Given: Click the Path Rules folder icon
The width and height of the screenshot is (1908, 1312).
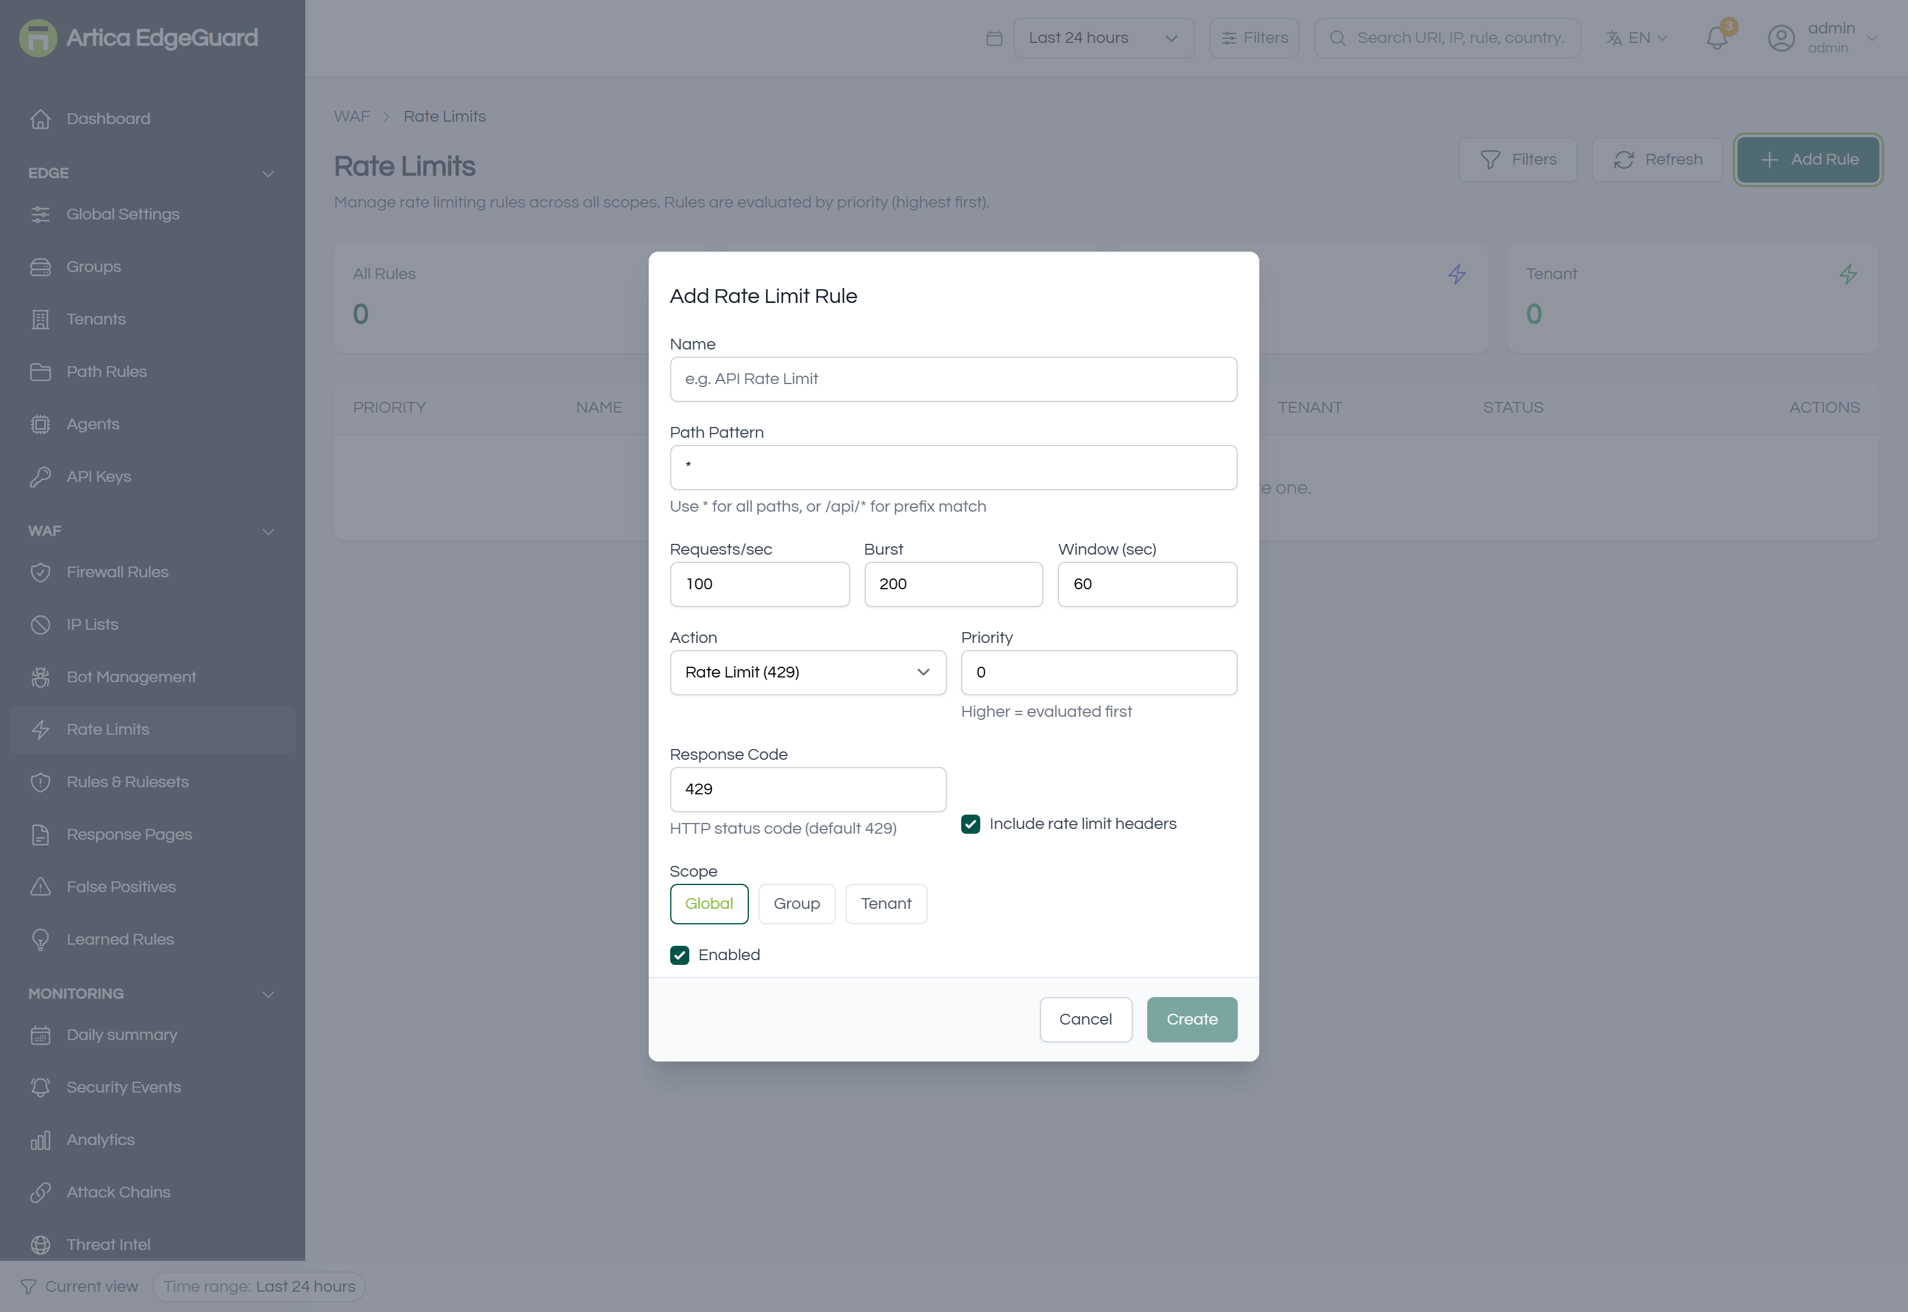Looking at the screenshot, I should pyautogui.click(x=41, y=372).
